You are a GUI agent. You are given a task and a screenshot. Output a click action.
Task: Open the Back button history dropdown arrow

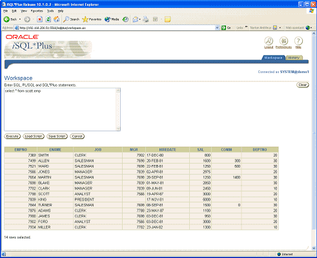point(20,19)
